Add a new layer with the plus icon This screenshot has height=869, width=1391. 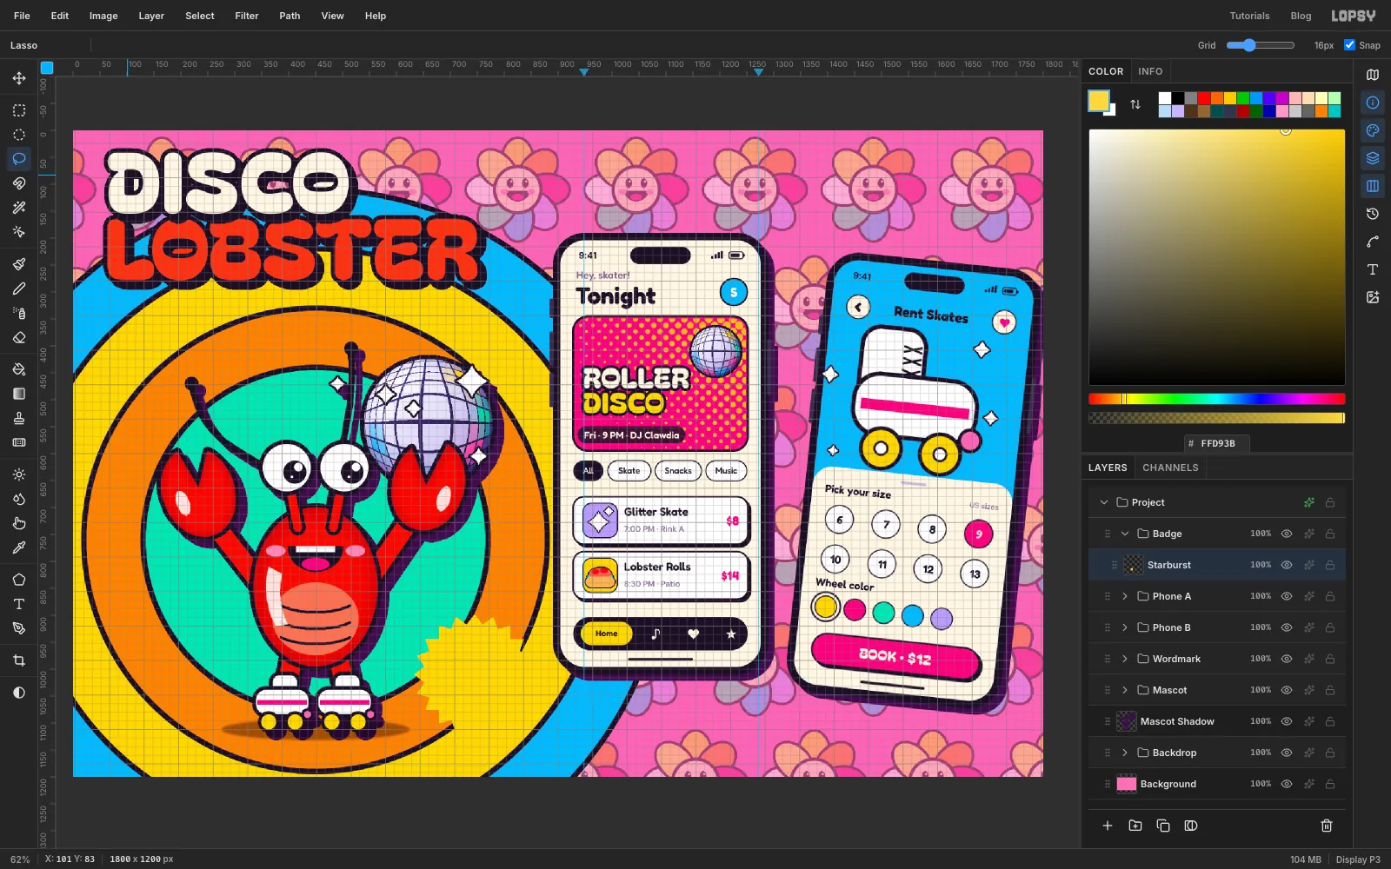point(1108,826)
